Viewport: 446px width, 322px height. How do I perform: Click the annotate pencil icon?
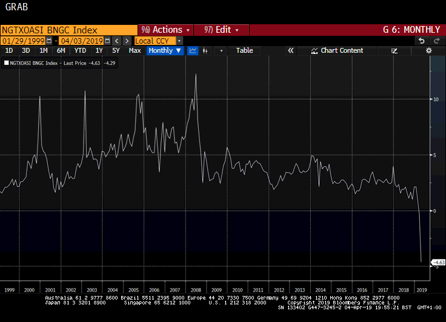coord(394,51)
